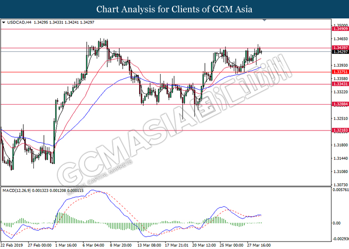Image resolution: width=349 pixels, height=249 pixels.
Task: Click the 1.32510 price scale value
Action: click(341, 119)
